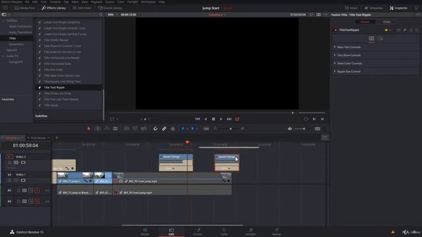Toggle the Inspector panel
This screenshot has height=237, width=422.
click(x=398, y=8)
